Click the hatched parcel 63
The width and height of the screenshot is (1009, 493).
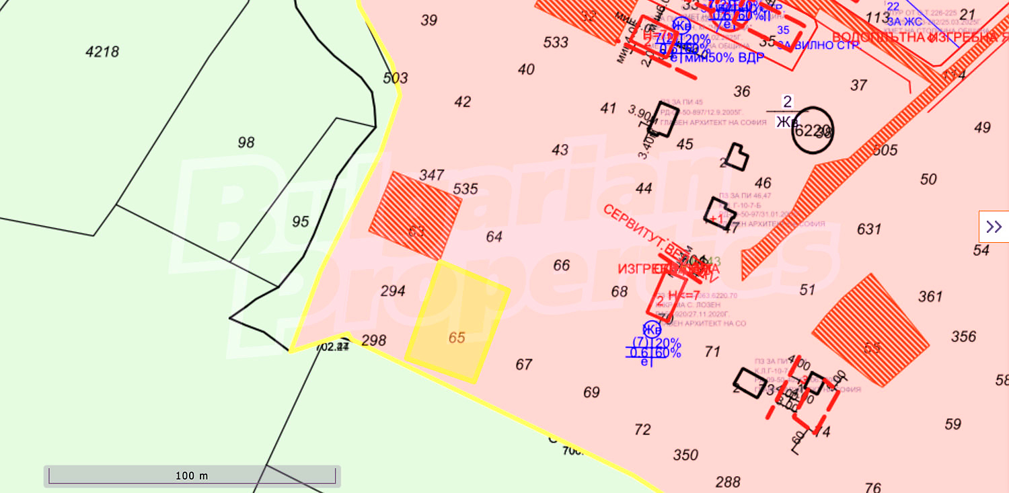tap(415, 215)
